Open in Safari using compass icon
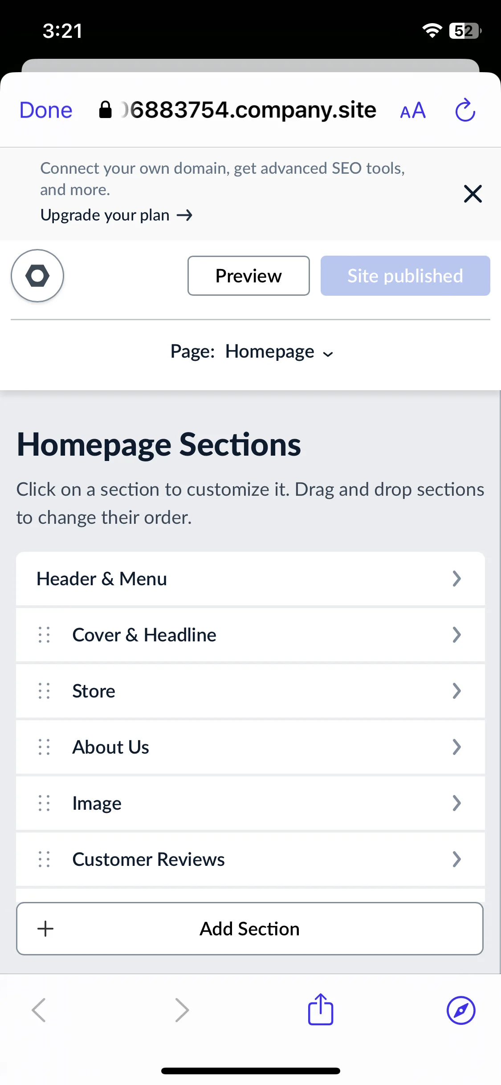501x1085 pixels. point(461,1010)
